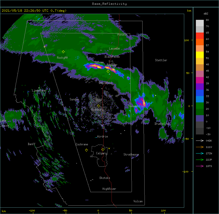This screenshot has height=214, width=219.
Task: Click the Blackfalds label
Action: pos(112,57)
